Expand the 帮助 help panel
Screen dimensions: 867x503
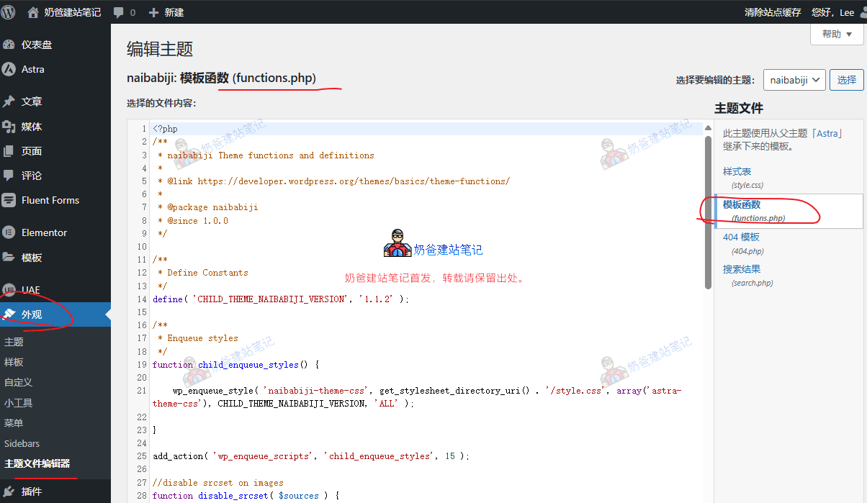coord(836,34)
